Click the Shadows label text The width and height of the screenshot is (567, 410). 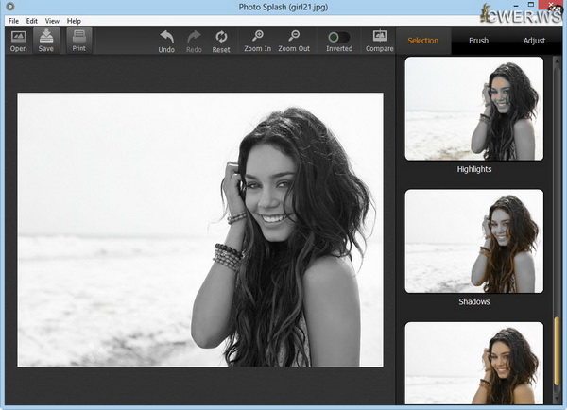pyautogui.click(x=474, y=301)
